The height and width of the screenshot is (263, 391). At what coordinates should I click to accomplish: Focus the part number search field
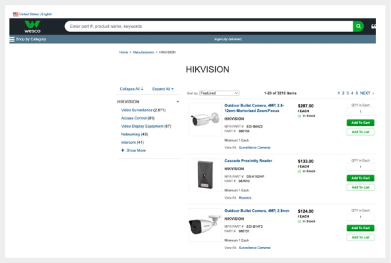208,26
